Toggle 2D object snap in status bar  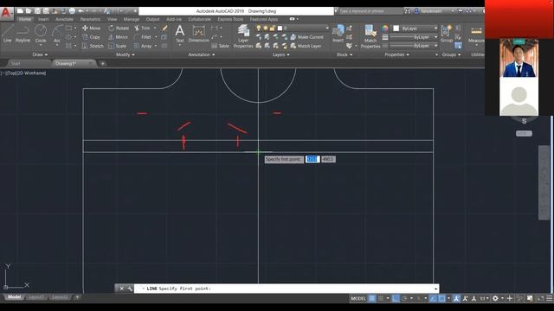click(x=442, y=298)
